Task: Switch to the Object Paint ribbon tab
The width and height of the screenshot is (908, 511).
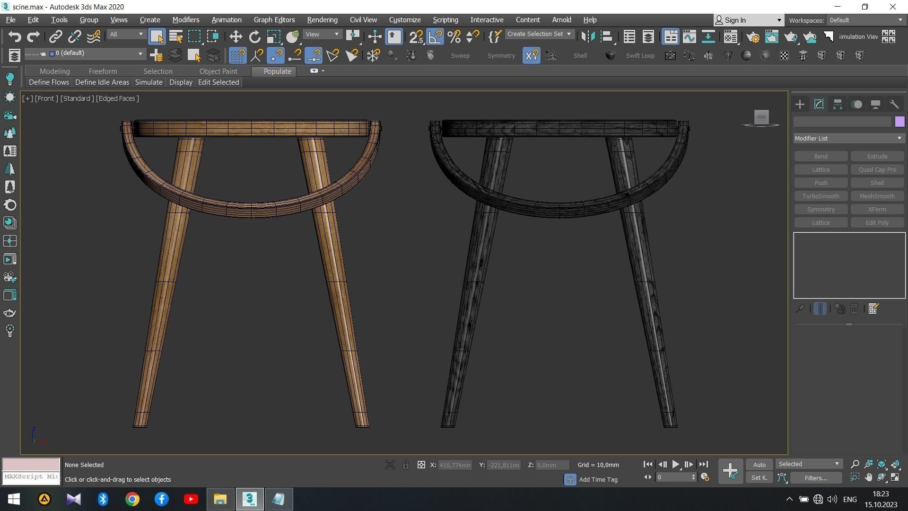Action: pos(218,71)
